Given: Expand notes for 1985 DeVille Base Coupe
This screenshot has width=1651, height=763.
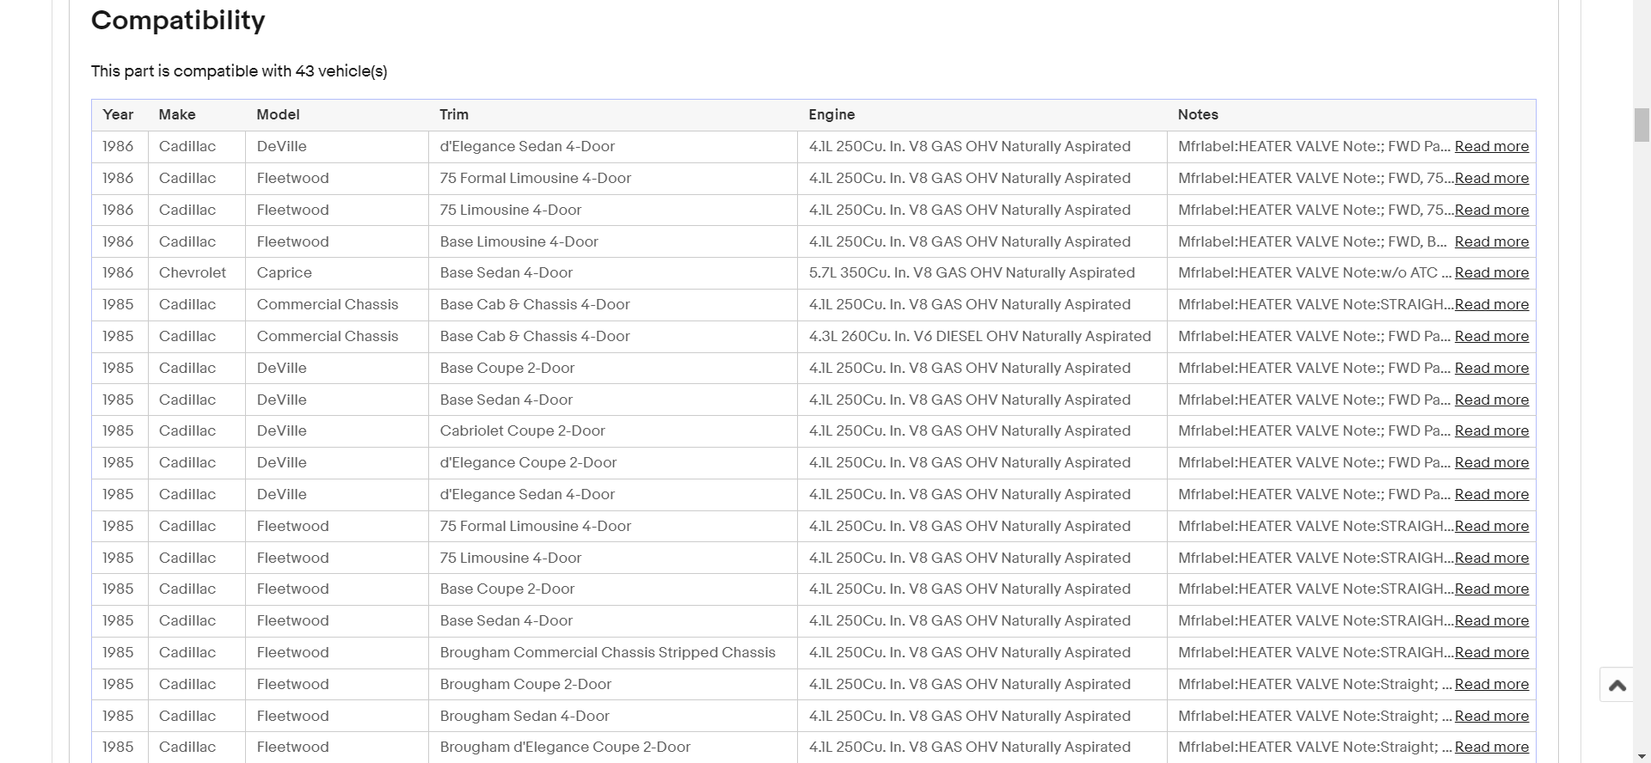Looking at the screenshot, I should pyautogui.click(x=1492, y=368).
